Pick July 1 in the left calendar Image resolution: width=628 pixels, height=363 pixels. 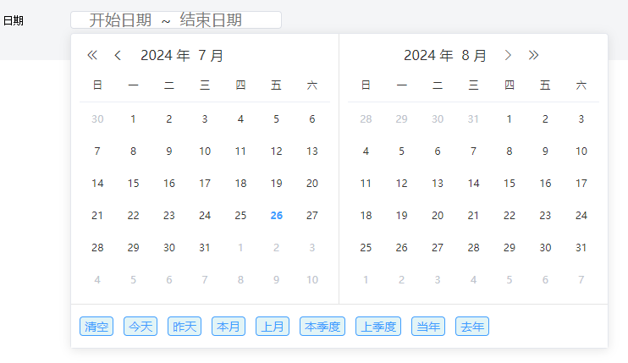pos(133,118)
